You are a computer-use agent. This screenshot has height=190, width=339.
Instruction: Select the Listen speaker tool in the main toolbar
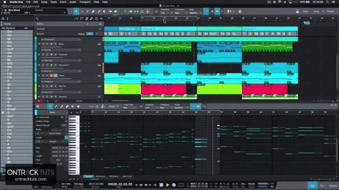pos(116,11)
